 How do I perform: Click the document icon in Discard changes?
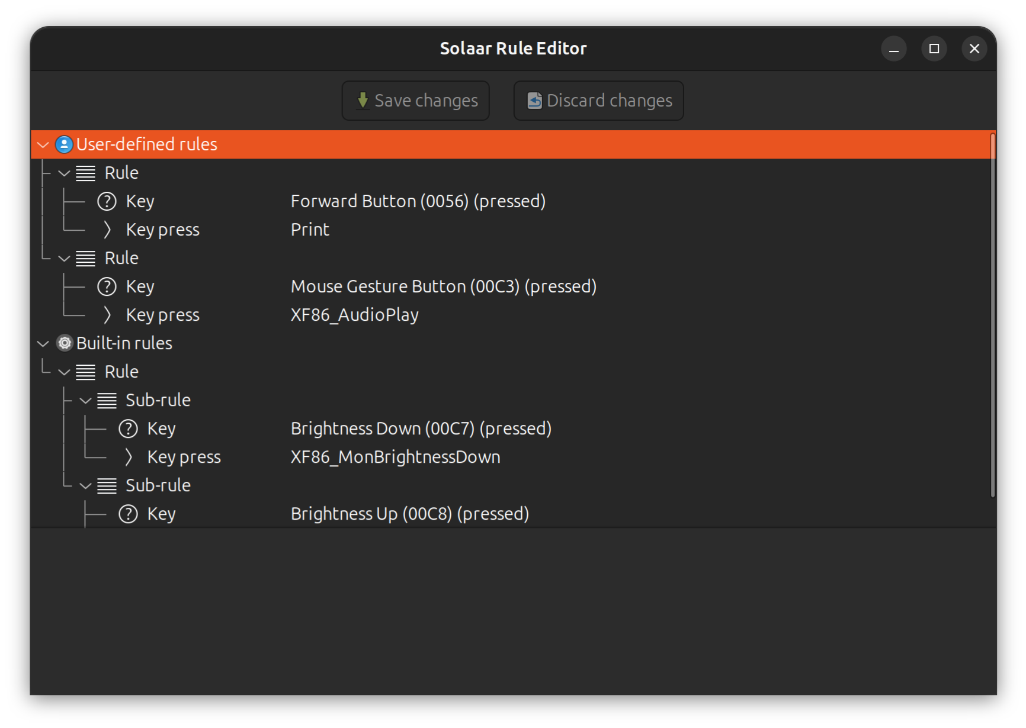[535, 101]
